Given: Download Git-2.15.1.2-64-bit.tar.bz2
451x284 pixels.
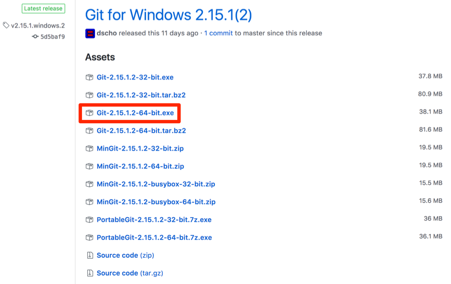Looking at the screenshot, I should point(141,131).
